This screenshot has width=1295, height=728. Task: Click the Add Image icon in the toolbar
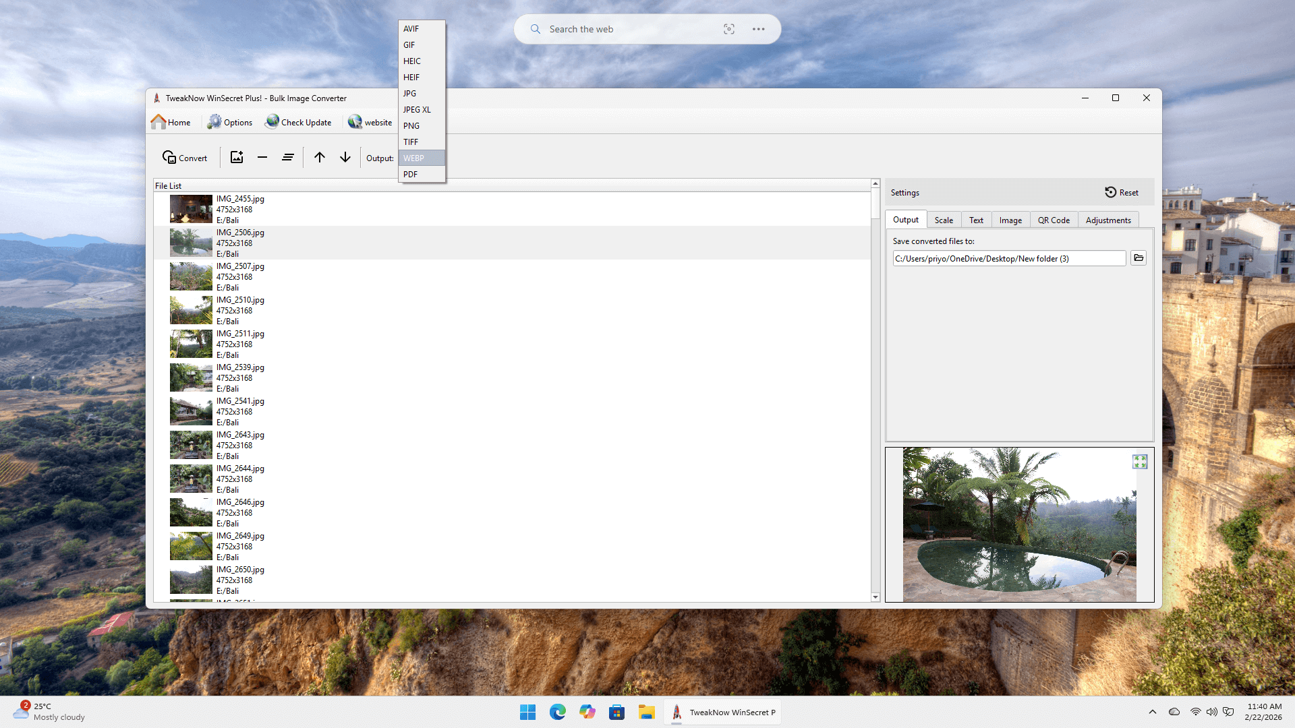click(236, 157)
